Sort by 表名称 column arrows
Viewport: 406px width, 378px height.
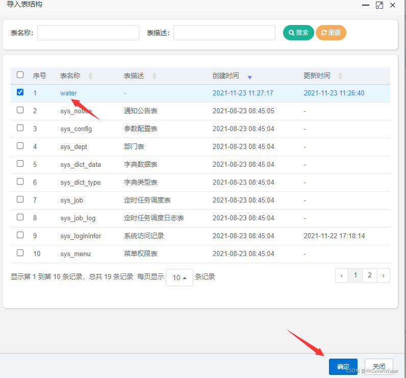click(90, 75)
